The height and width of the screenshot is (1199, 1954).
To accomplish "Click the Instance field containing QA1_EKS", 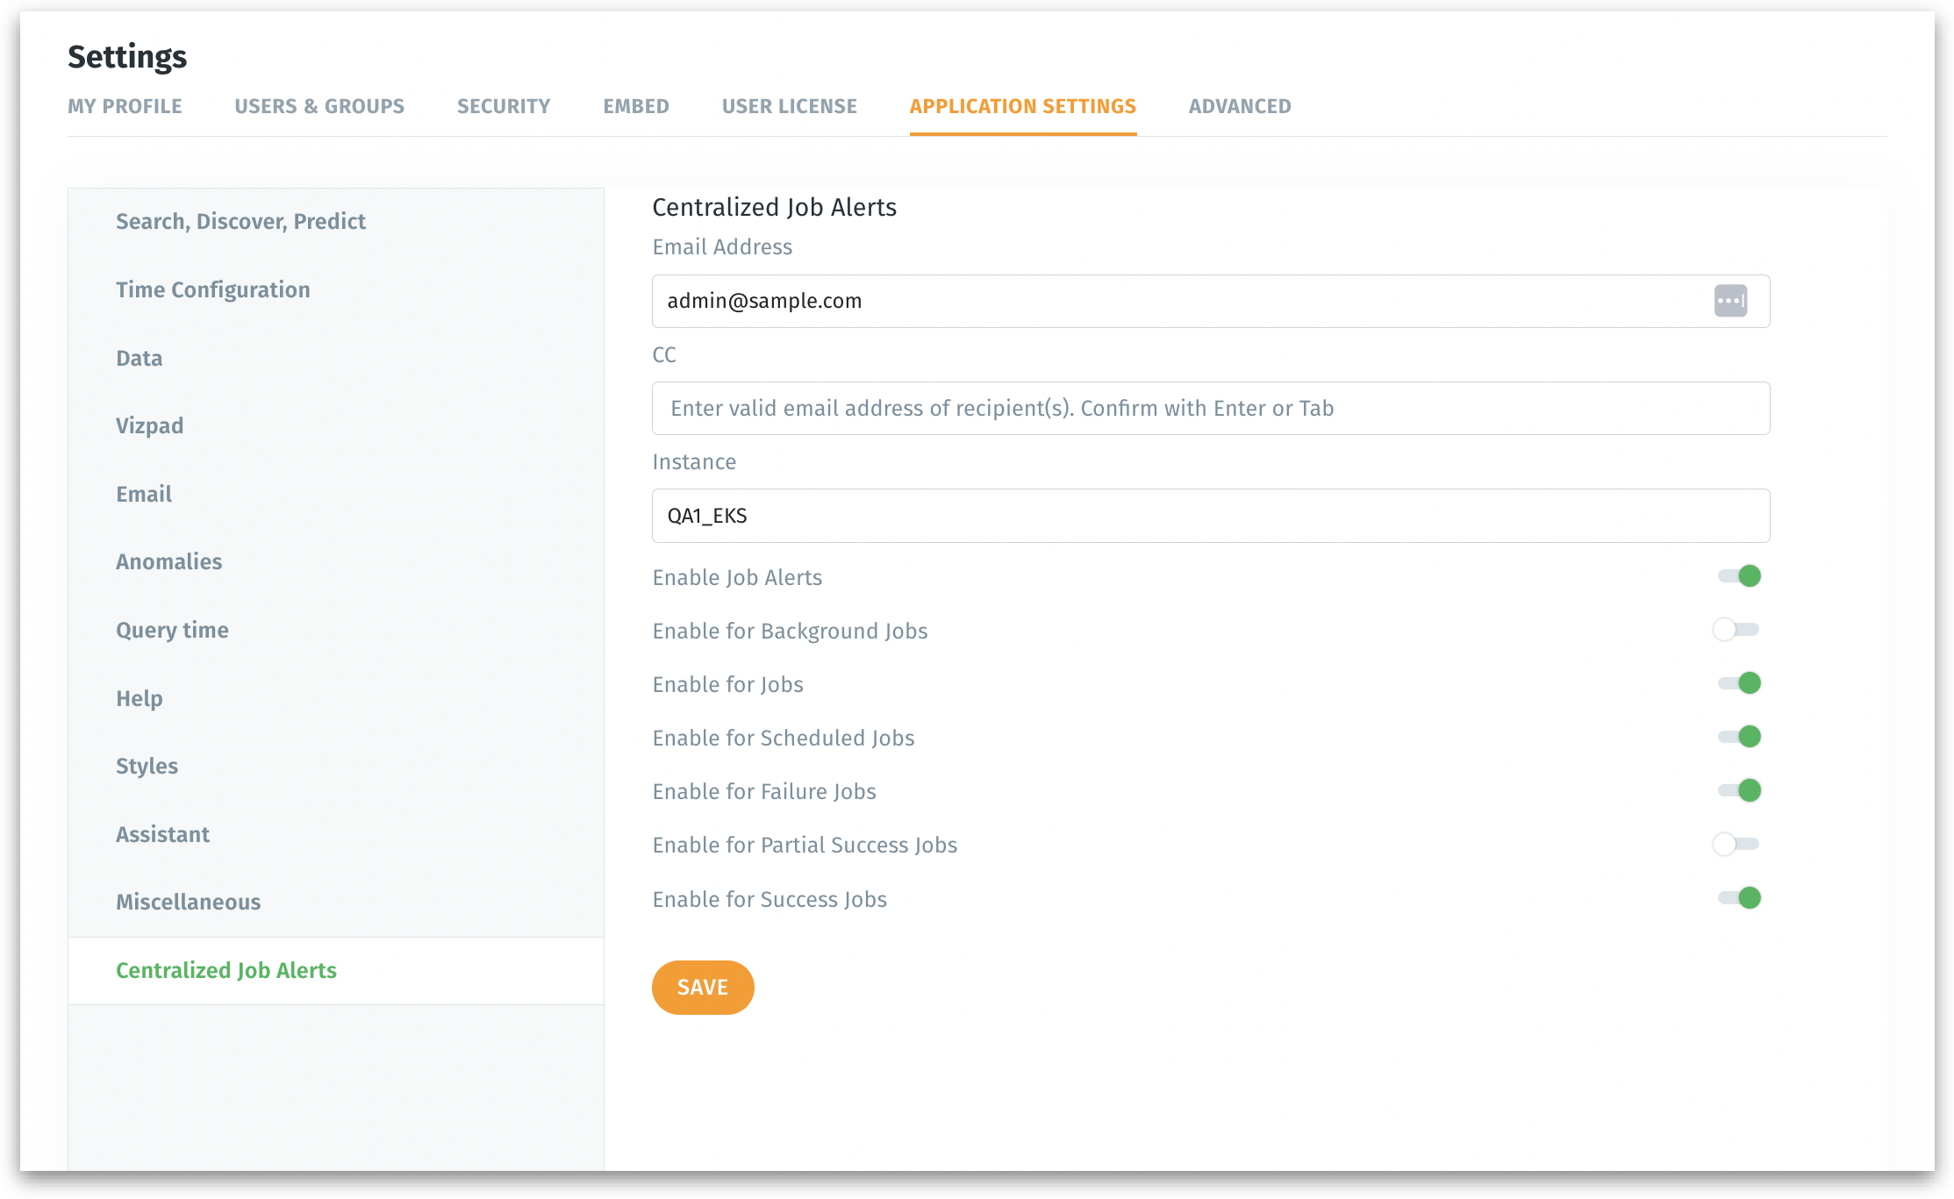I will click(x=1210, y=516).
